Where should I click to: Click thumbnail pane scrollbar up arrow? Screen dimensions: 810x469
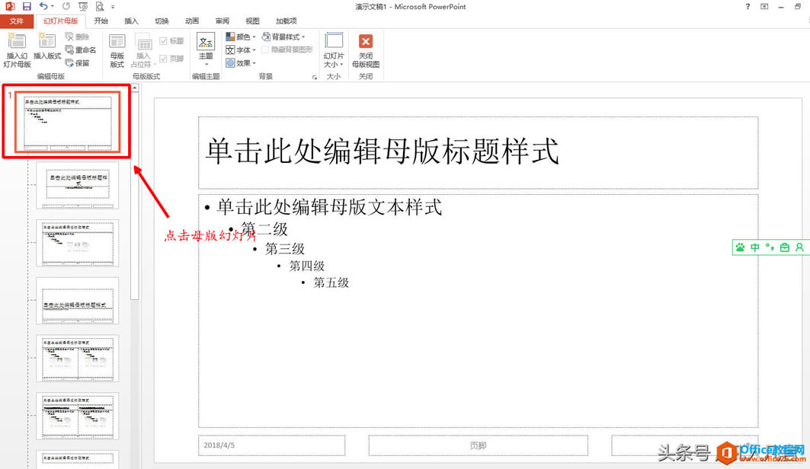coord(135,88)
